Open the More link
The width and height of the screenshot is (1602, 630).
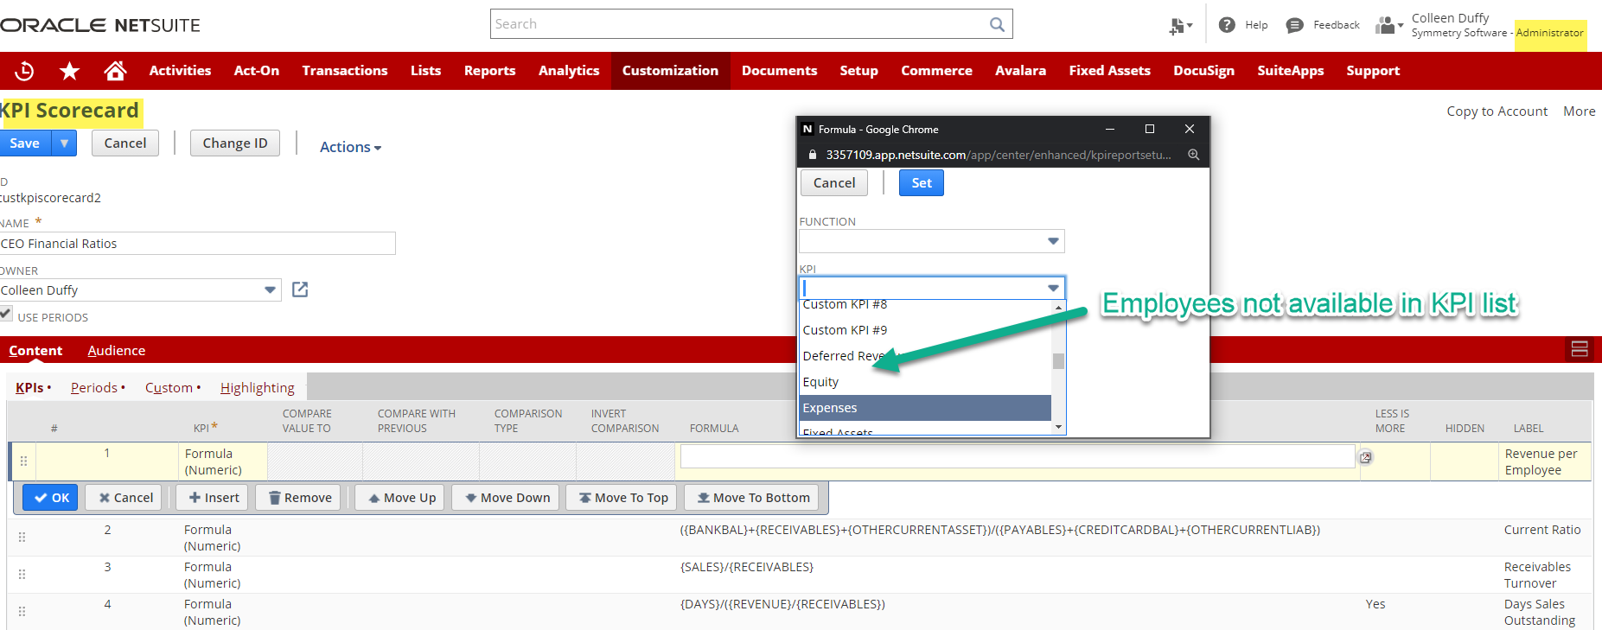coord(1580,111)
